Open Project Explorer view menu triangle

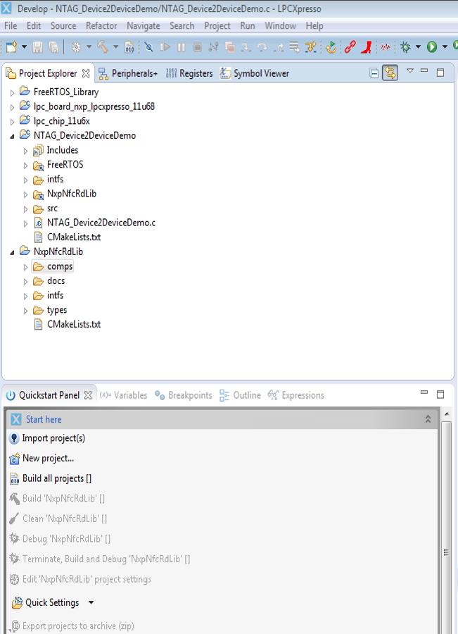(x=410, y=70)
